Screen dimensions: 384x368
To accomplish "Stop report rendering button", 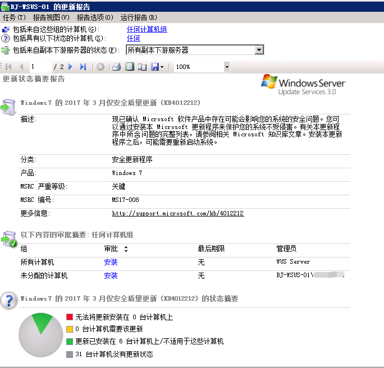I will click(x=100, y=67).
